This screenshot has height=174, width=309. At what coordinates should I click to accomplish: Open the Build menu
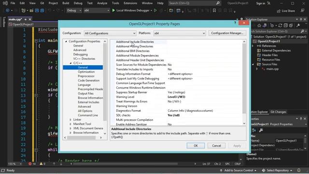point(66,3)
